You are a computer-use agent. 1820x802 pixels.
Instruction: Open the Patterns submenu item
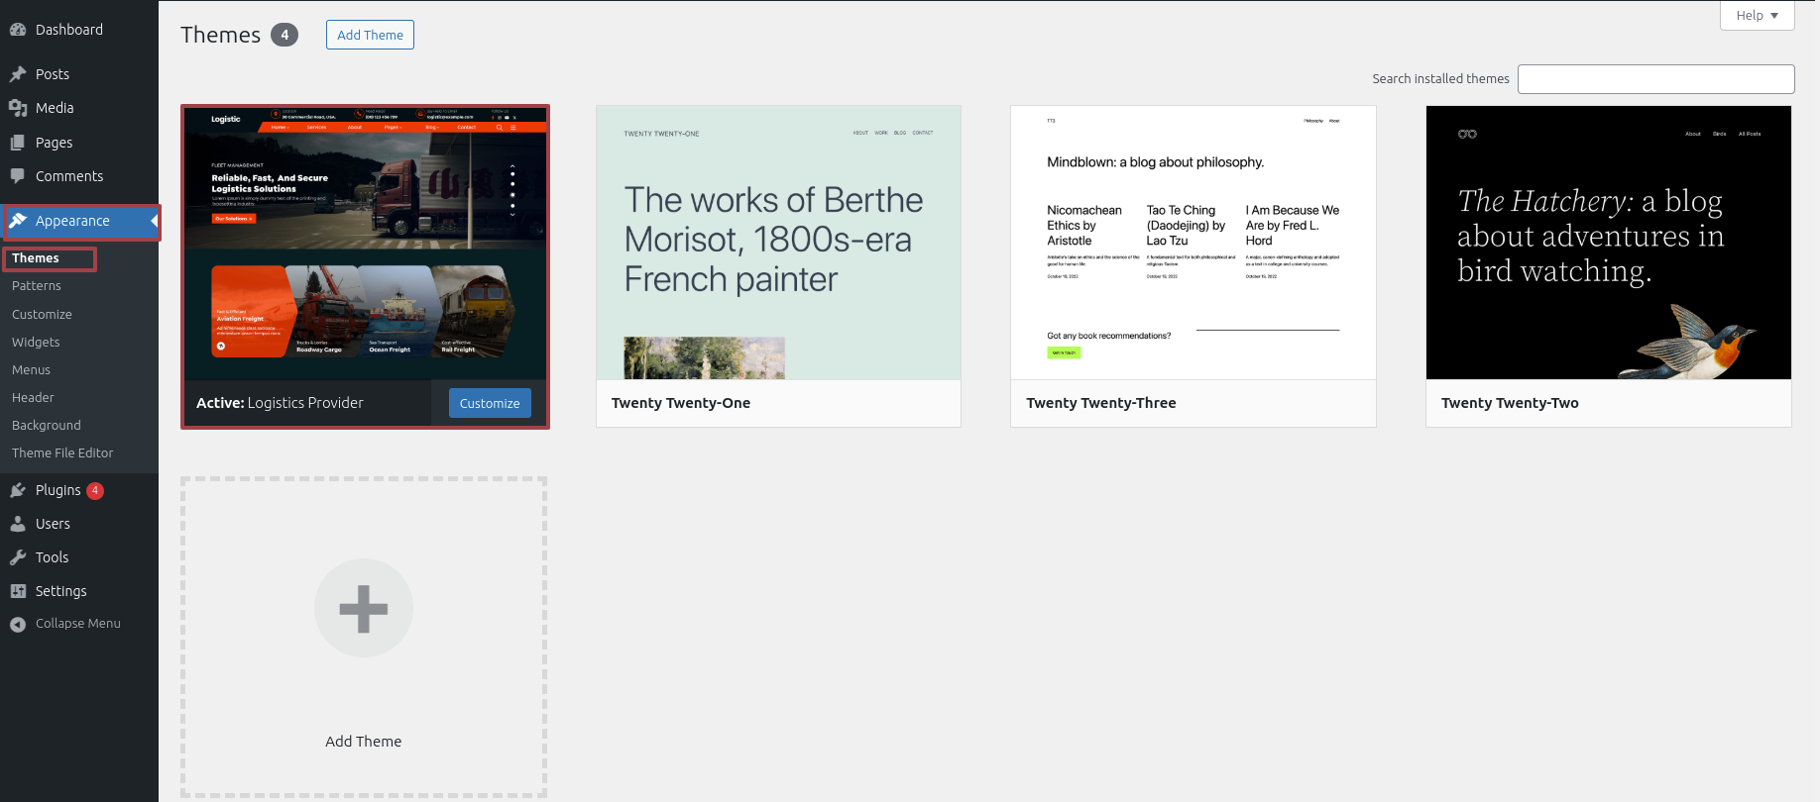point(37,286)
